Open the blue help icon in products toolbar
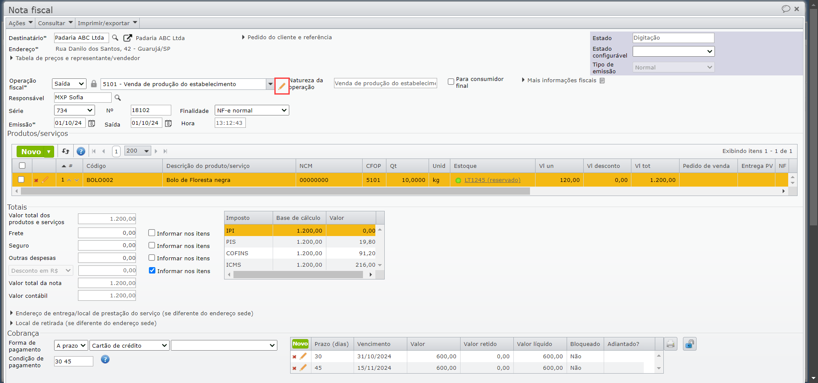The width and height of the screenshot is (818, 383). pyautogui.click(x=81, y=151)
